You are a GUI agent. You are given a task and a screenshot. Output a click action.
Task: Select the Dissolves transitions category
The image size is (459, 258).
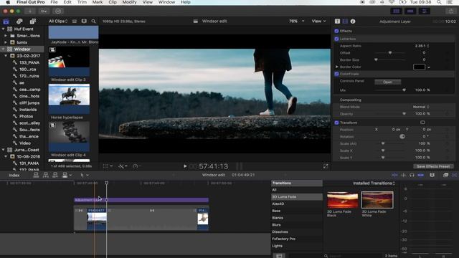pos(280,232)
